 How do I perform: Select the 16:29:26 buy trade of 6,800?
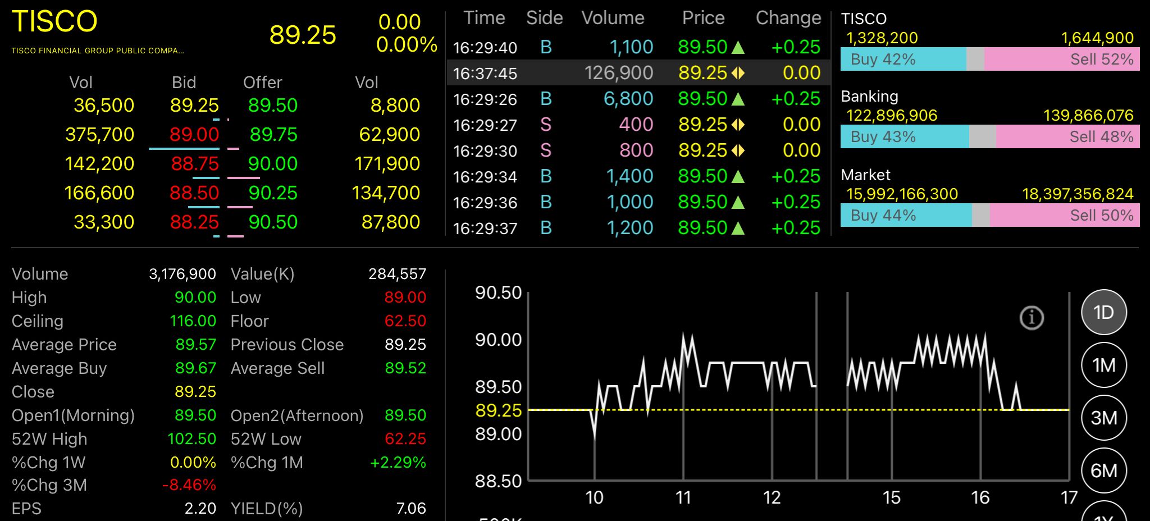click(638, 98)
